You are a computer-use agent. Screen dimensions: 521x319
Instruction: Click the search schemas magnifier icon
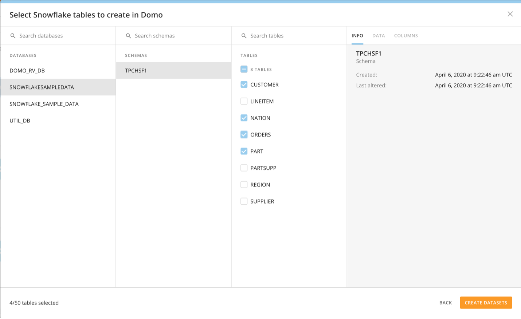coord(128,35)
